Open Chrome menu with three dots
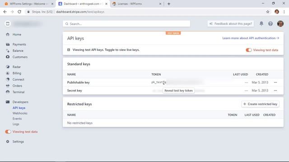Viewport: 289px width, 162px height. [x=284, y=12]
